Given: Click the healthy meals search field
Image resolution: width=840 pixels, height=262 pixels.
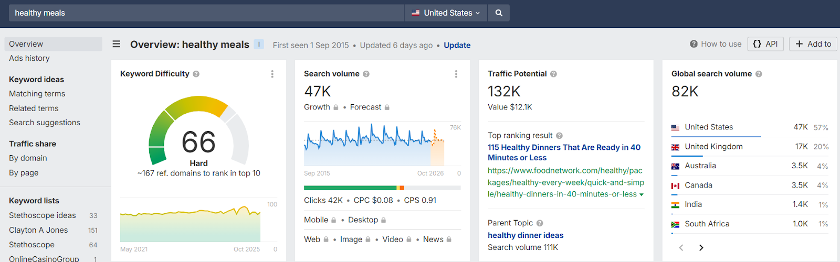Looking at the screenshot, I should point(206,13).
